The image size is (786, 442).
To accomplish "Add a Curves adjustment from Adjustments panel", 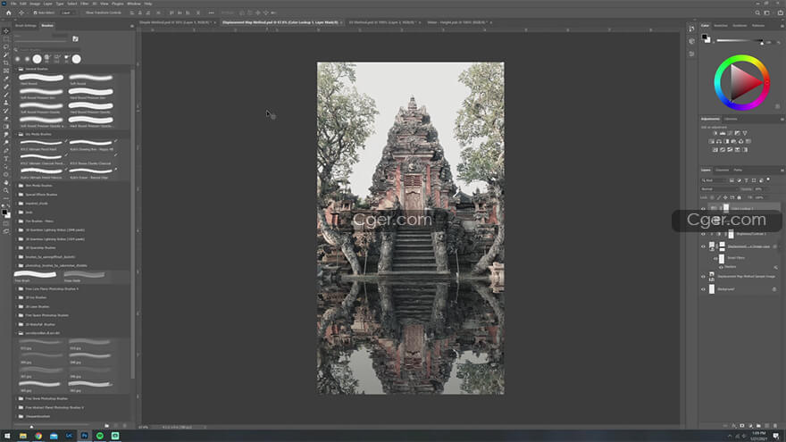I will click(x=730, y=133).
